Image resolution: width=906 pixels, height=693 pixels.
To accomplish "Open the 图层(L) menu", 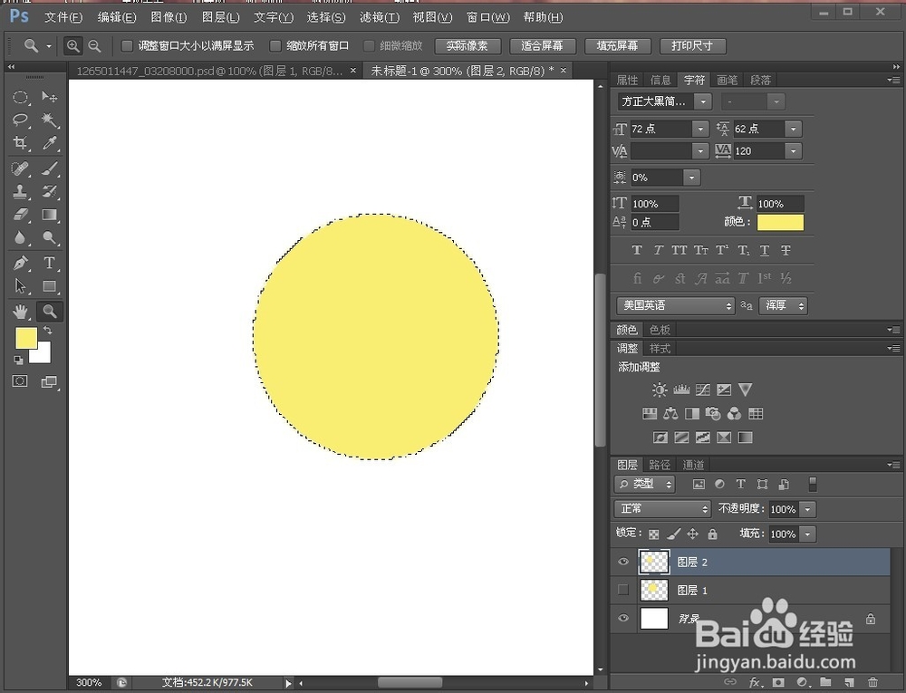I will coord(221,17).
